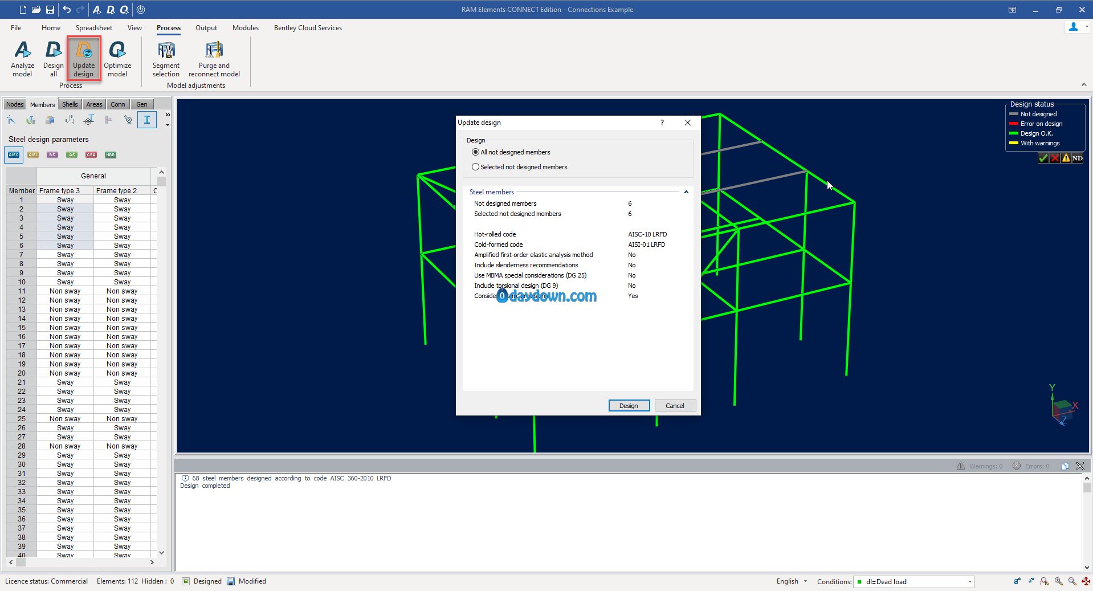1093x591 pixels.
Task: Close the output messages panel
Action: pos(1080,466)
